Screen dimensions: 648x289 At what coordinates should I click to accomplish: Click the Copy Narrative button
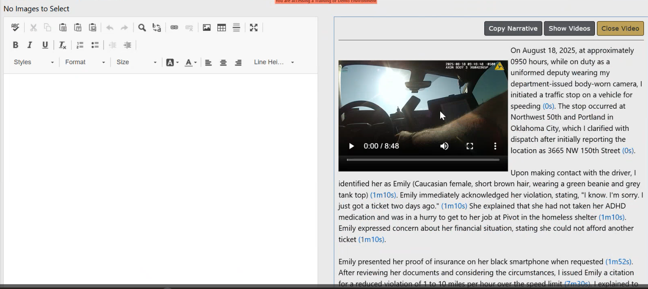tap(513, 28)
